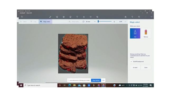Image resolution: width=169 pixels, height=95 pixels.
Task: Click the weather widget on taskbar
Action: click(x=121, y=85)
